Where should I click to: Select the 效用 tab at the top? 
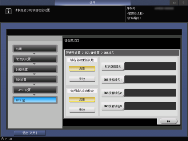click(x=92, y=3)
